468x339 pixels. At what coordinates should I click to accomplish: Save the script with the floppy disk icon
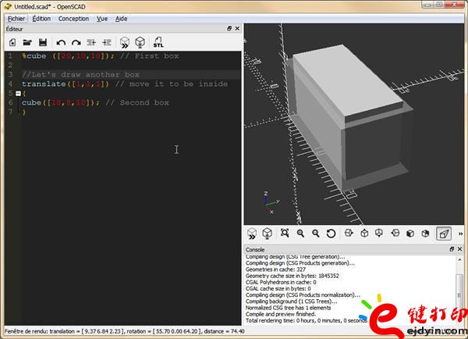tap(42, 41)
